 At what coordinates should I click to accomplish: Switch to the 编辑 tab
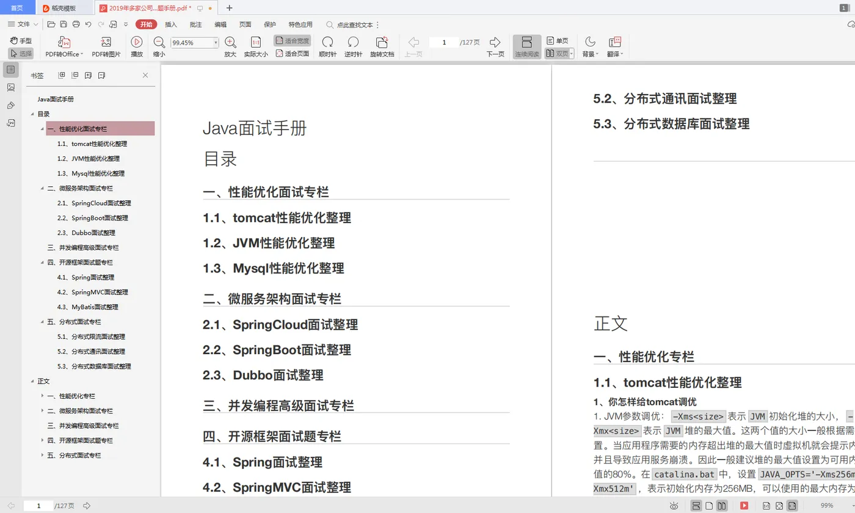pos(220,24)
